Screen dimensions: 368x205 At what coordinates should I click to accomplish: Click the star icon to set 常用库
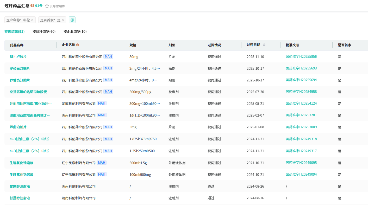(47, 6)
